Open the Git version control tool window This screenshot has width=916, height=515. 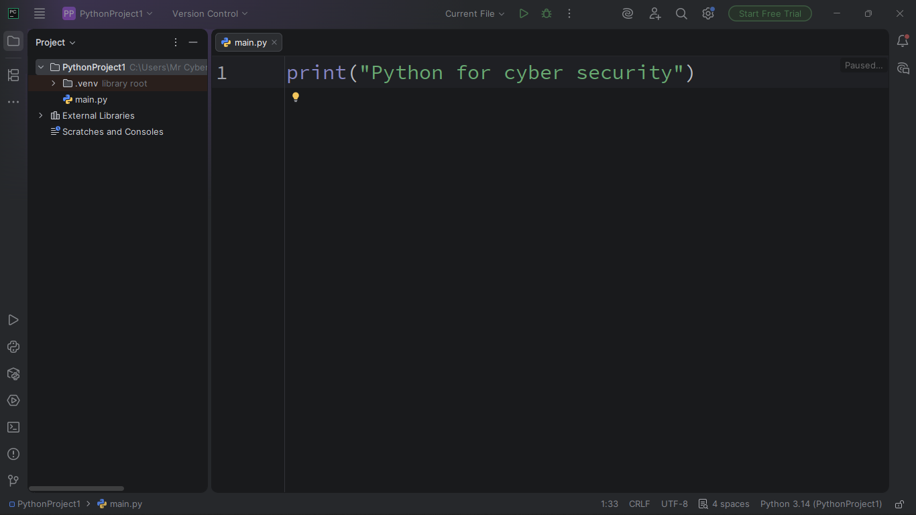tap(13, 481)
